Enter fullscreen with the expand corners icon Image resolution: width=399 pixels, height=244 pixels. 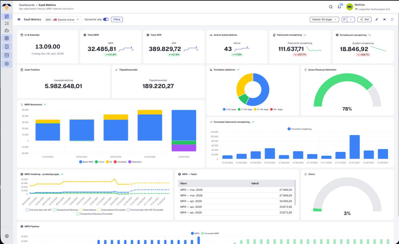[x=392, y=20]
